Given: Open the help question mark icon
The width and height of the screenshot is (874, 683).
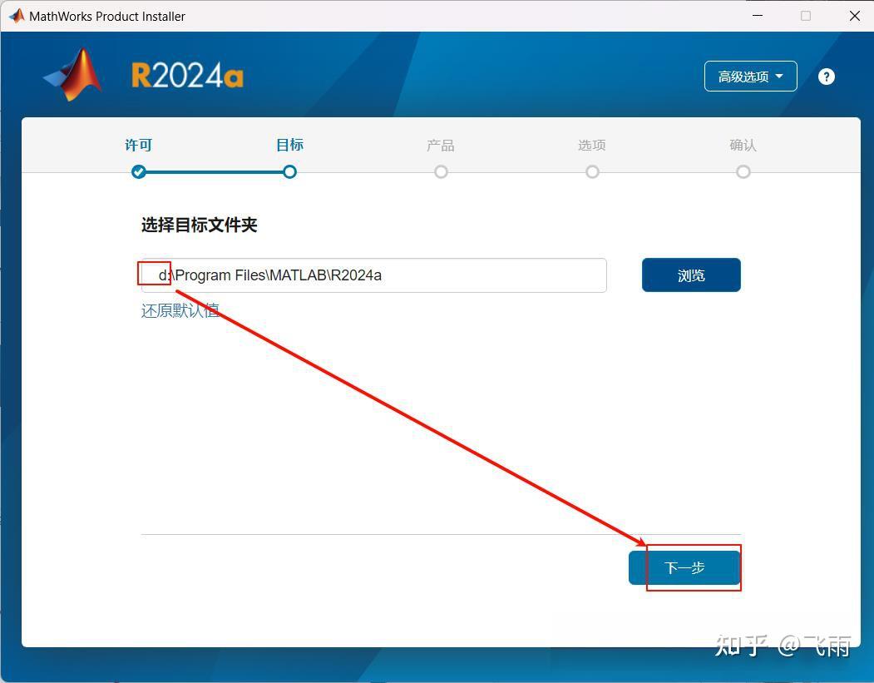Looking at the screenshot, I should 826,76.
